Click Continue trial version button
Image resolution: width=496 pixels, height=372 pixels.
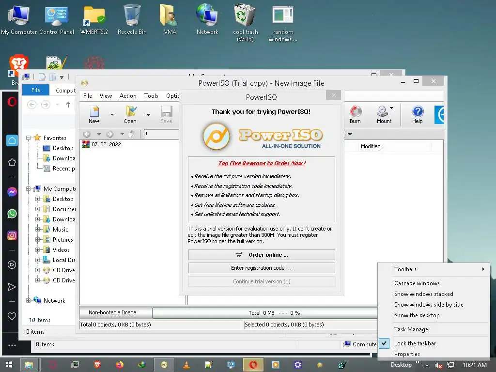[x=262, y=281]
